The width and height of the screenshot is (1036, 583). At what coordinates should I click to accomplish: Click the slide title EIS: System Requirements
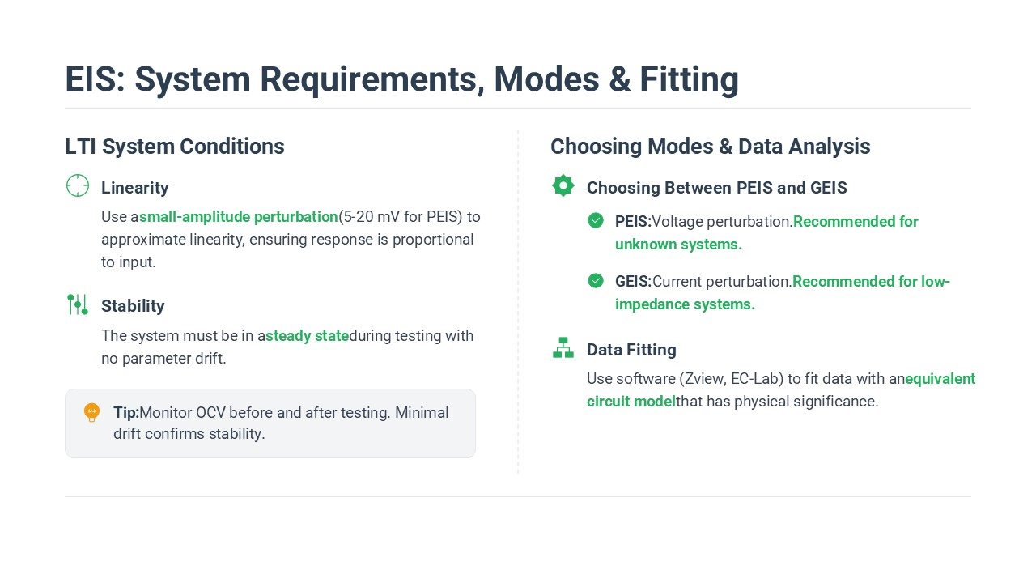401,79
